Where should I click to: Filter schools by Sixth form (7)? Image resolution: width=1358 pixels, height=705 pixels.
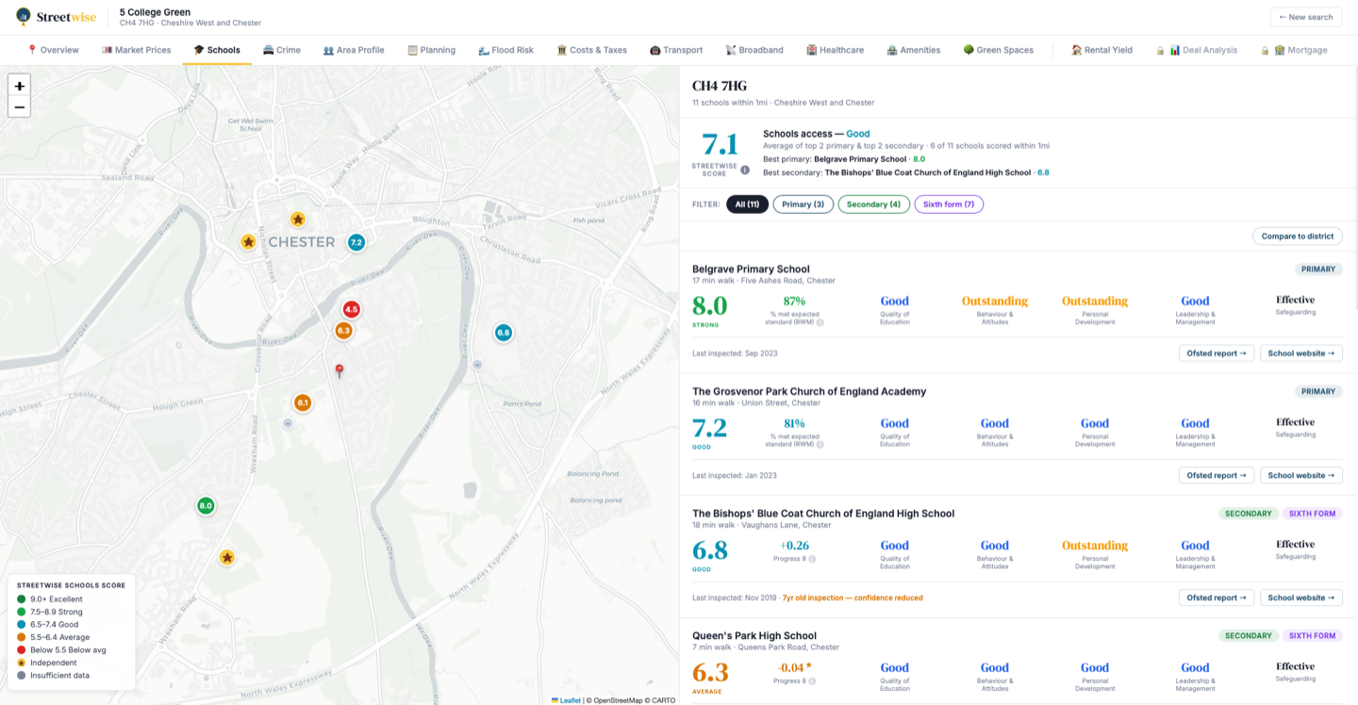(949, 205)
